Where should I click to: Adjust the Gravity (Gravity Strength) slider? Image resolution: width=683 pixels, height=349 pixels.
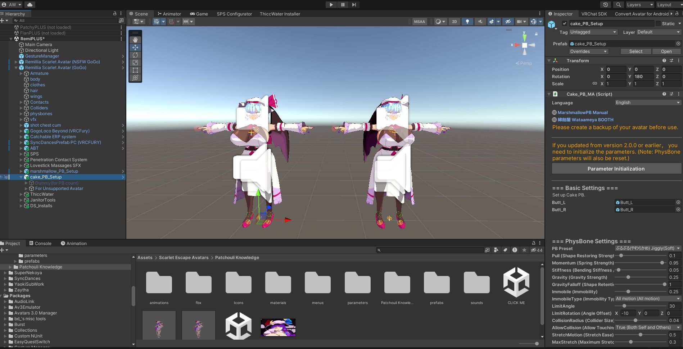click(641, 277)
